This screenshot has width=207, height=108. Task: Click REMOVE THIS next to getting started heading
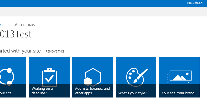pos(55,51)
